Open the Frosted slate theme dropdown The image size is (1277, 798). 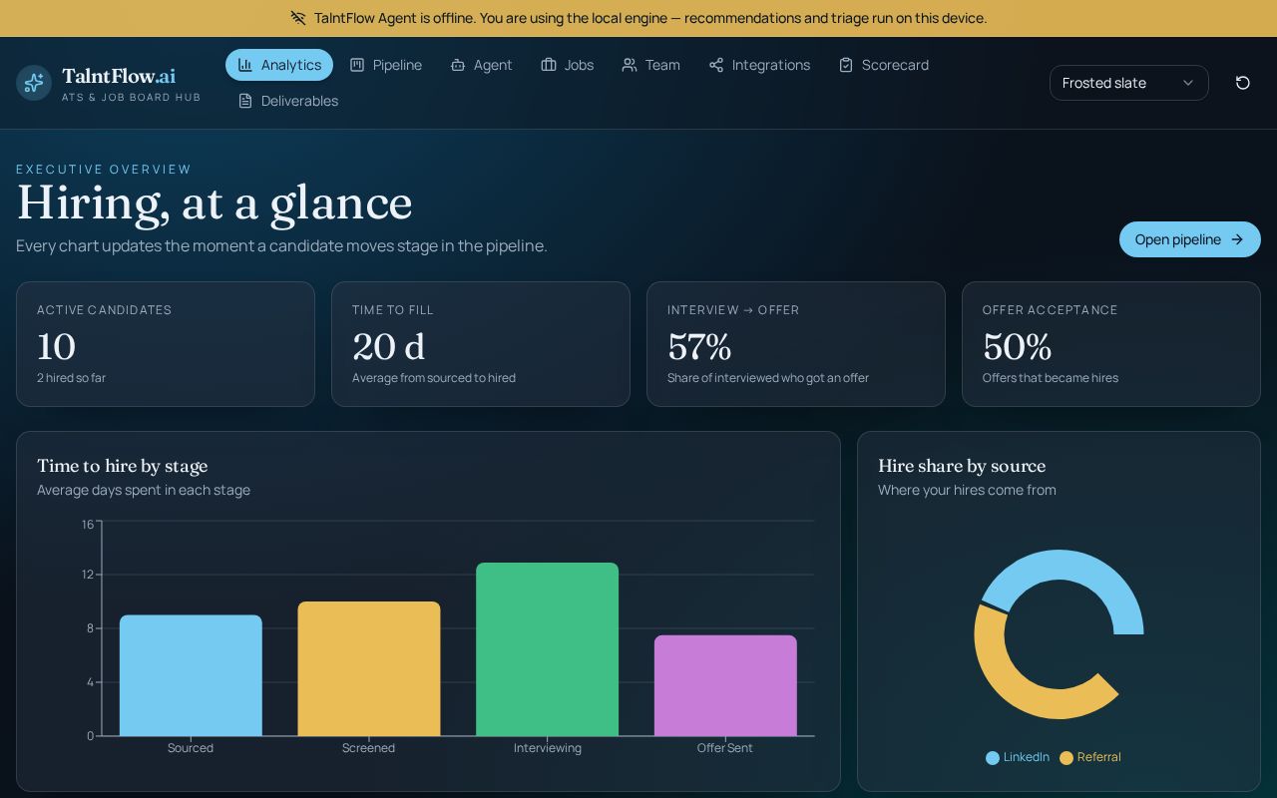click(1129, 83)
